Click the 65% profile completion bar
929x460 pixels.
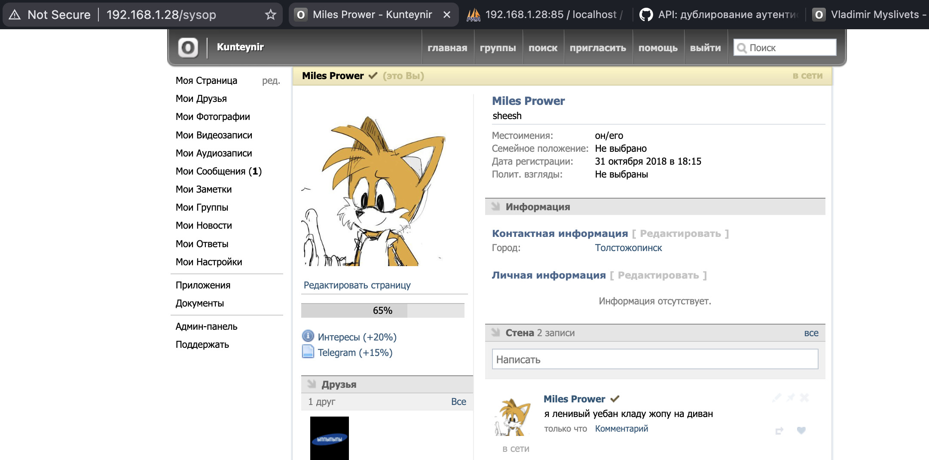pos(383,310)
